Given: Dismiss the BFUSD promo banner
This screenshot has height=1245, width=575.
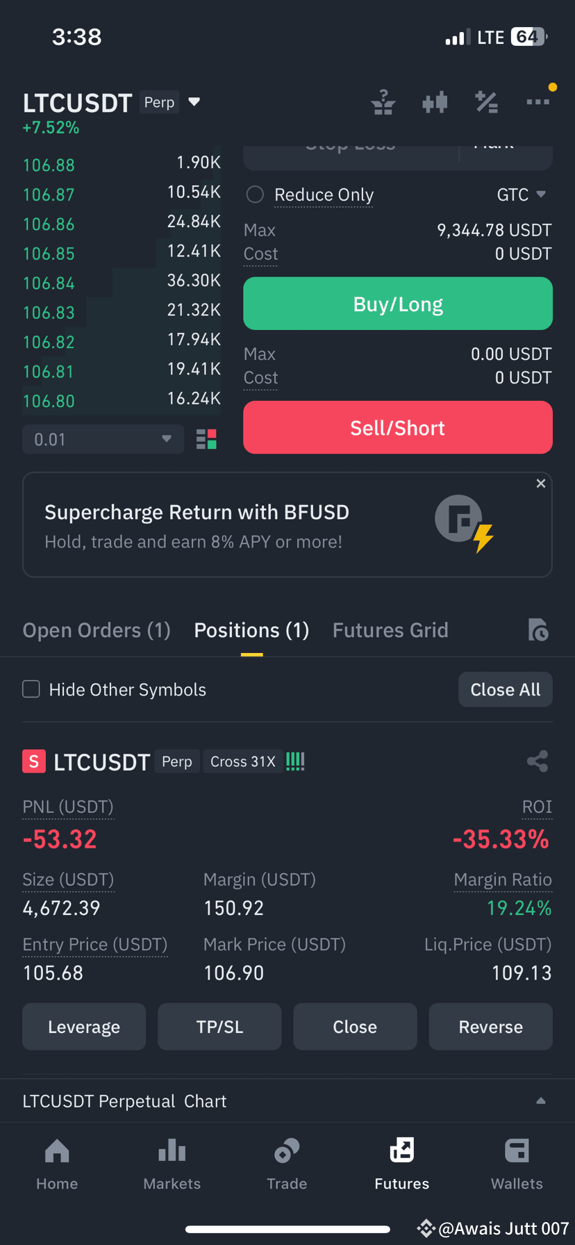Looking at the screenshot, I should (541, 484).
